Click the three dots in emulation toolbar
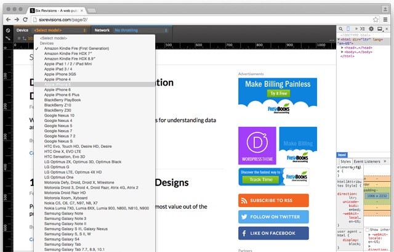The height and width of the screenshot is (252, 394). coord(332,40)
